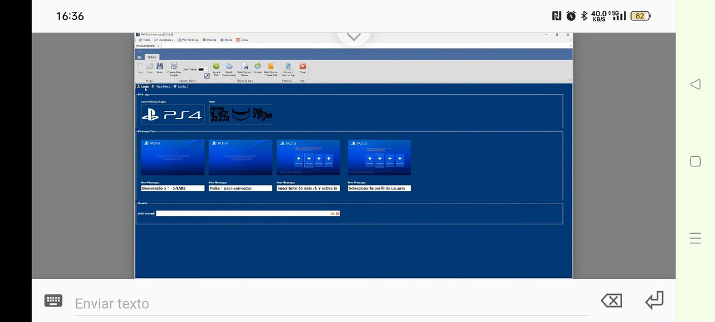Screen dimensions: 715x322
Task: Click the first message text preview thumbnail
Action: coord(173,157)
